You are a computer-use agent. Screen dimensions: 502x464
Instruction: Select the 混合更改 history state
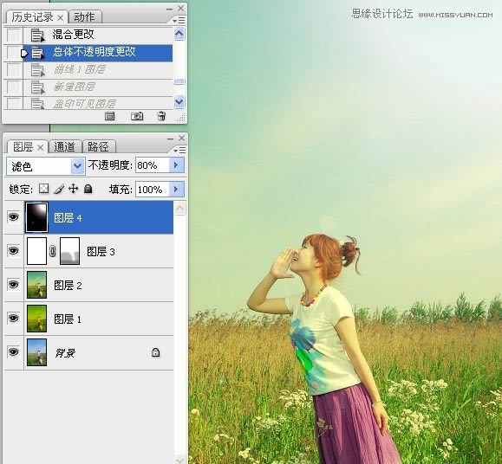[x=98, y=35]
